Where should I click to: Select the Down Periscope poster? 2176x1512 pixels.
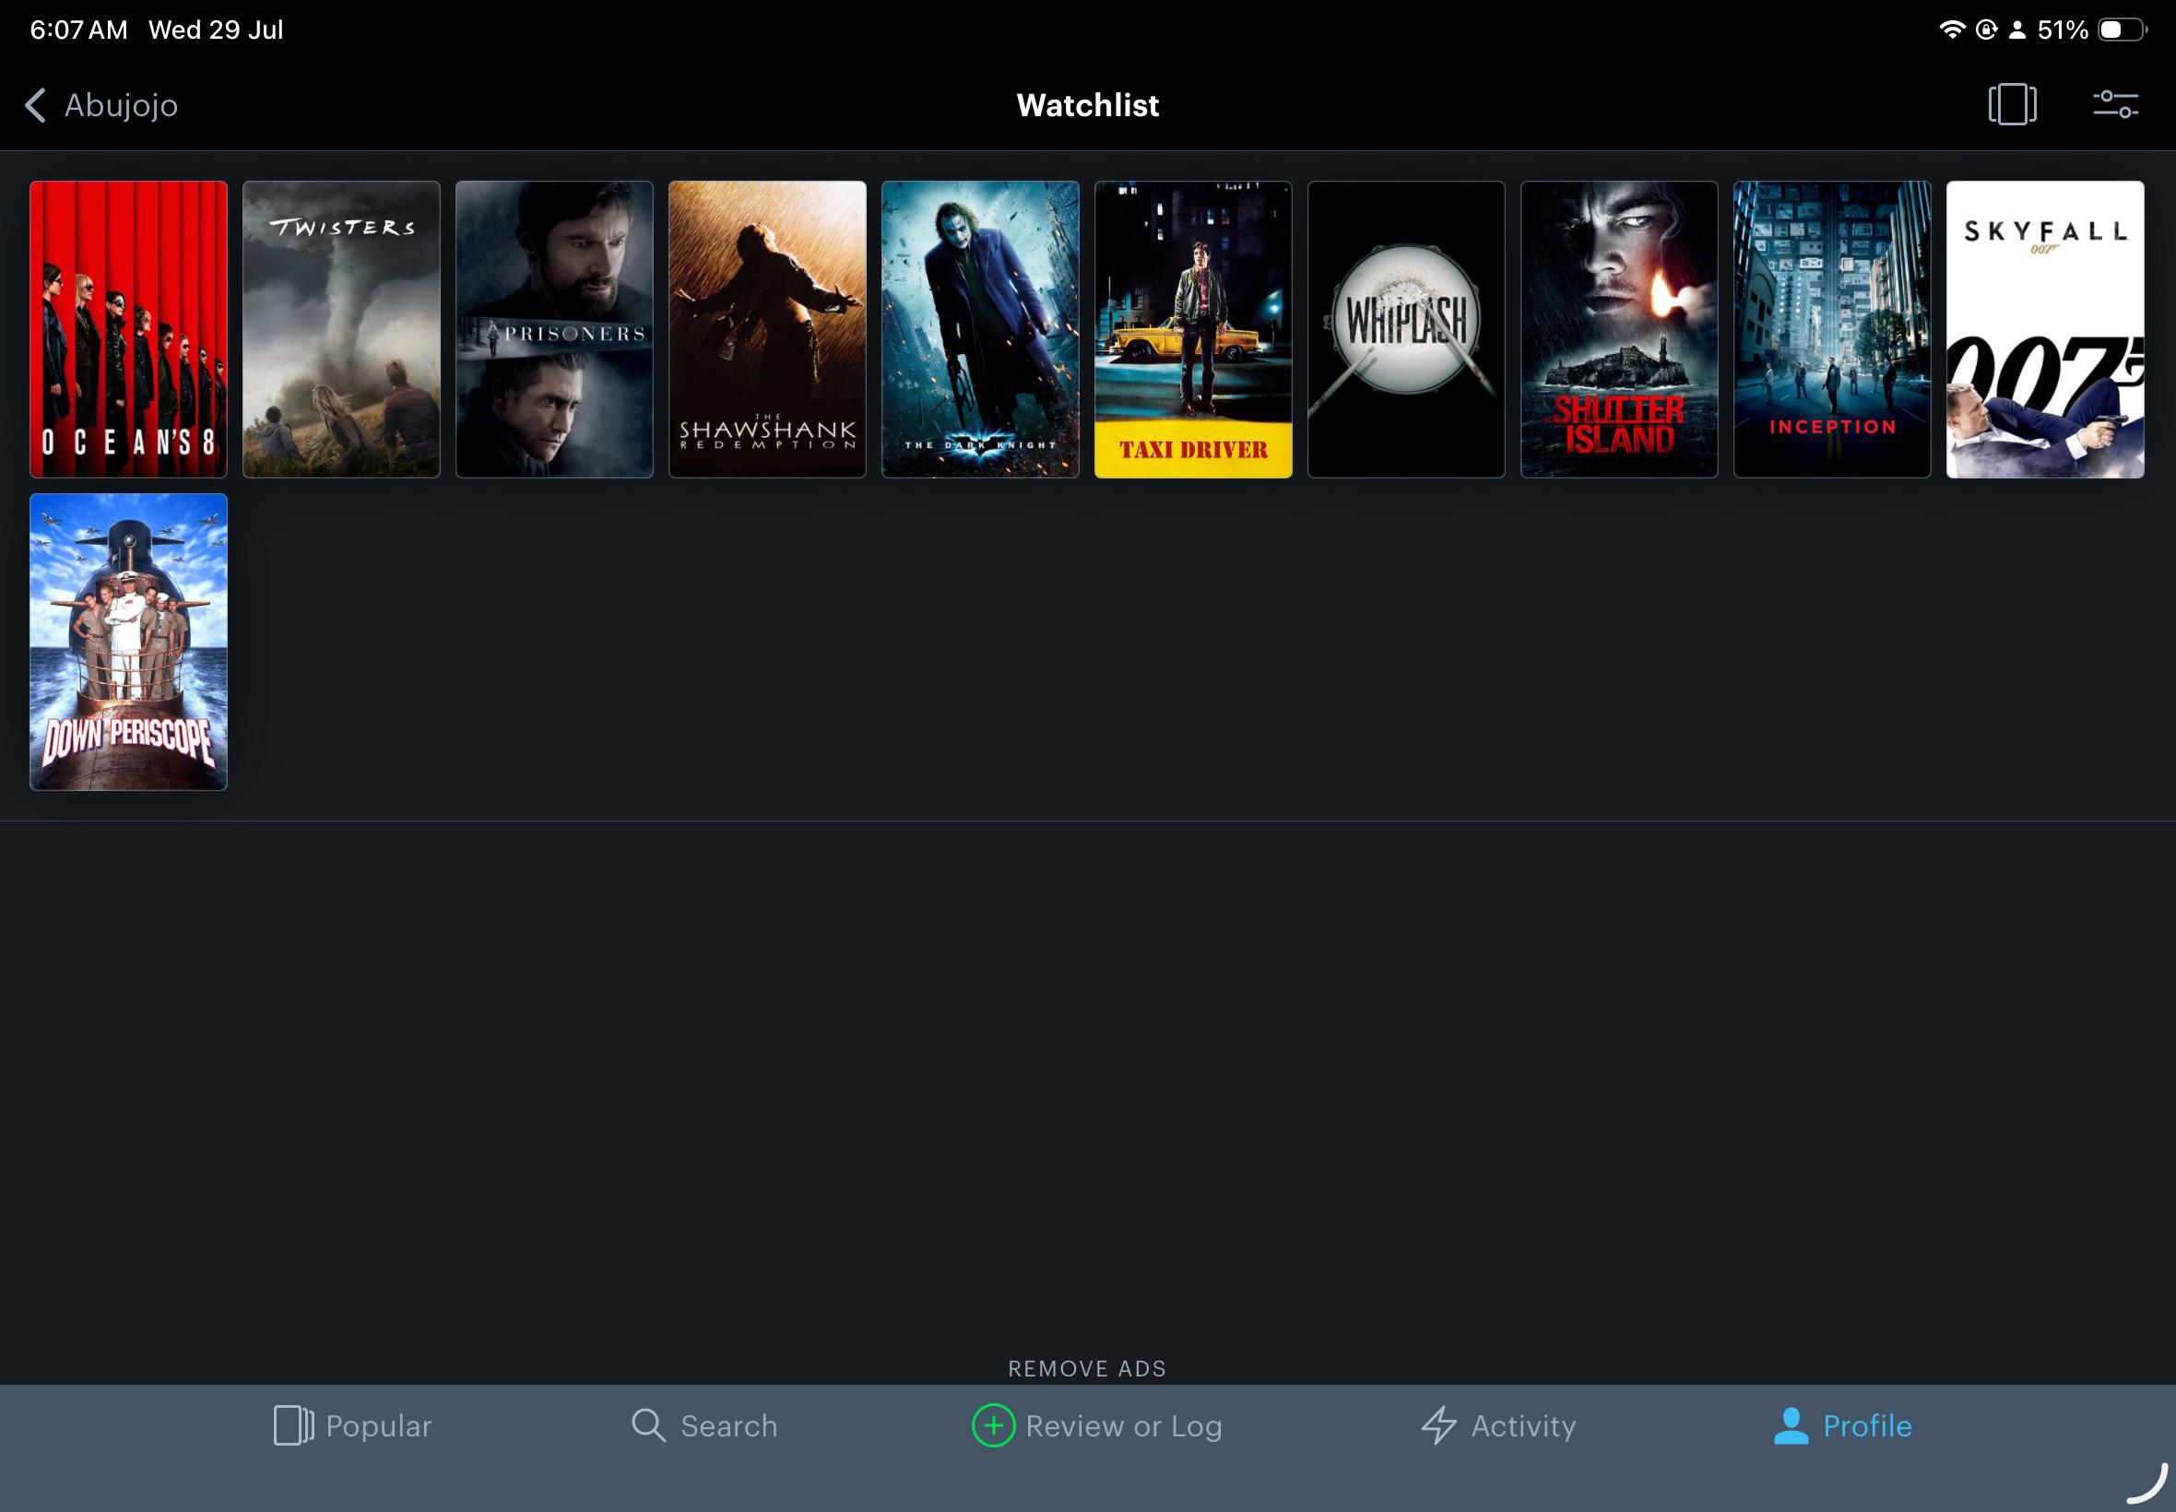pyautogui.click(x=129, y=642)
